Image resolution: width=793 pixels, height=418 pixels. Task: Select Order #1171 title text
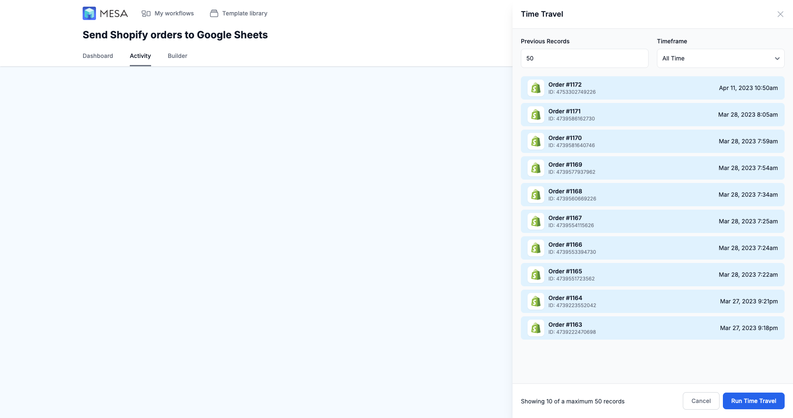(x=565, y=111)
